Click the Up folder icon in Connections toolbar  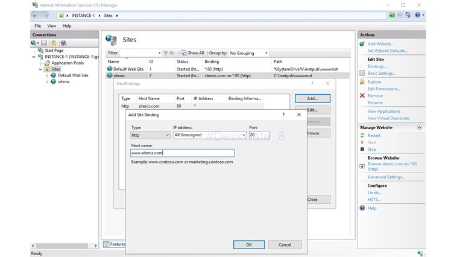click(54, 43)
